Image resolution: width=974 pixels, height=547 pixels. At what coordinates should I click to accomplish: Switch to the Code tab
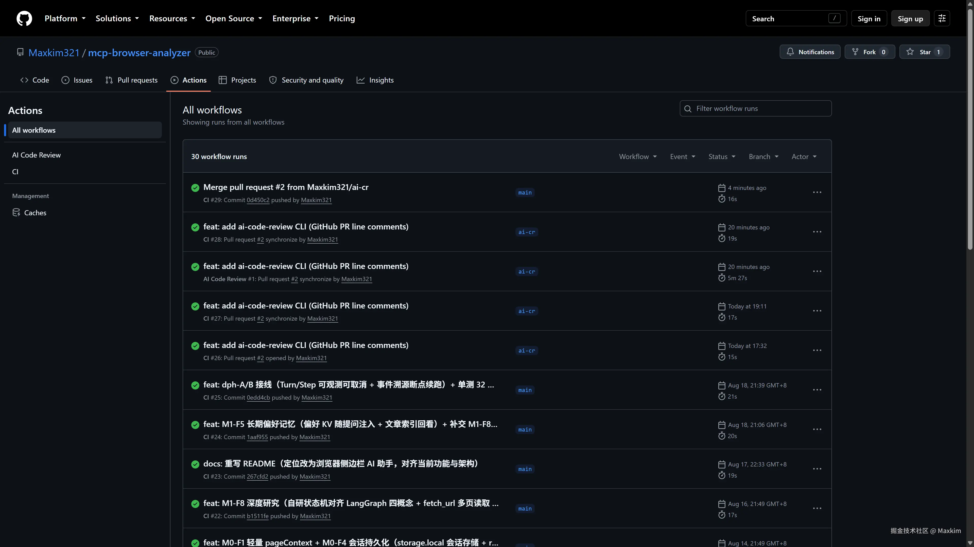pos(35,80)
